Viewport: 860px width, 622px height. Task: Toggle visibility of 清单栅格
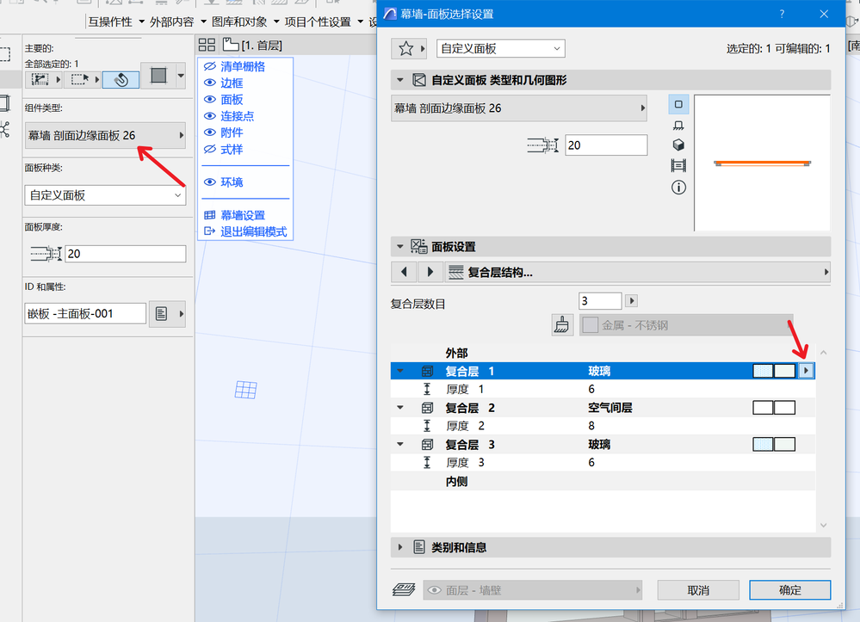pos(209,66)
